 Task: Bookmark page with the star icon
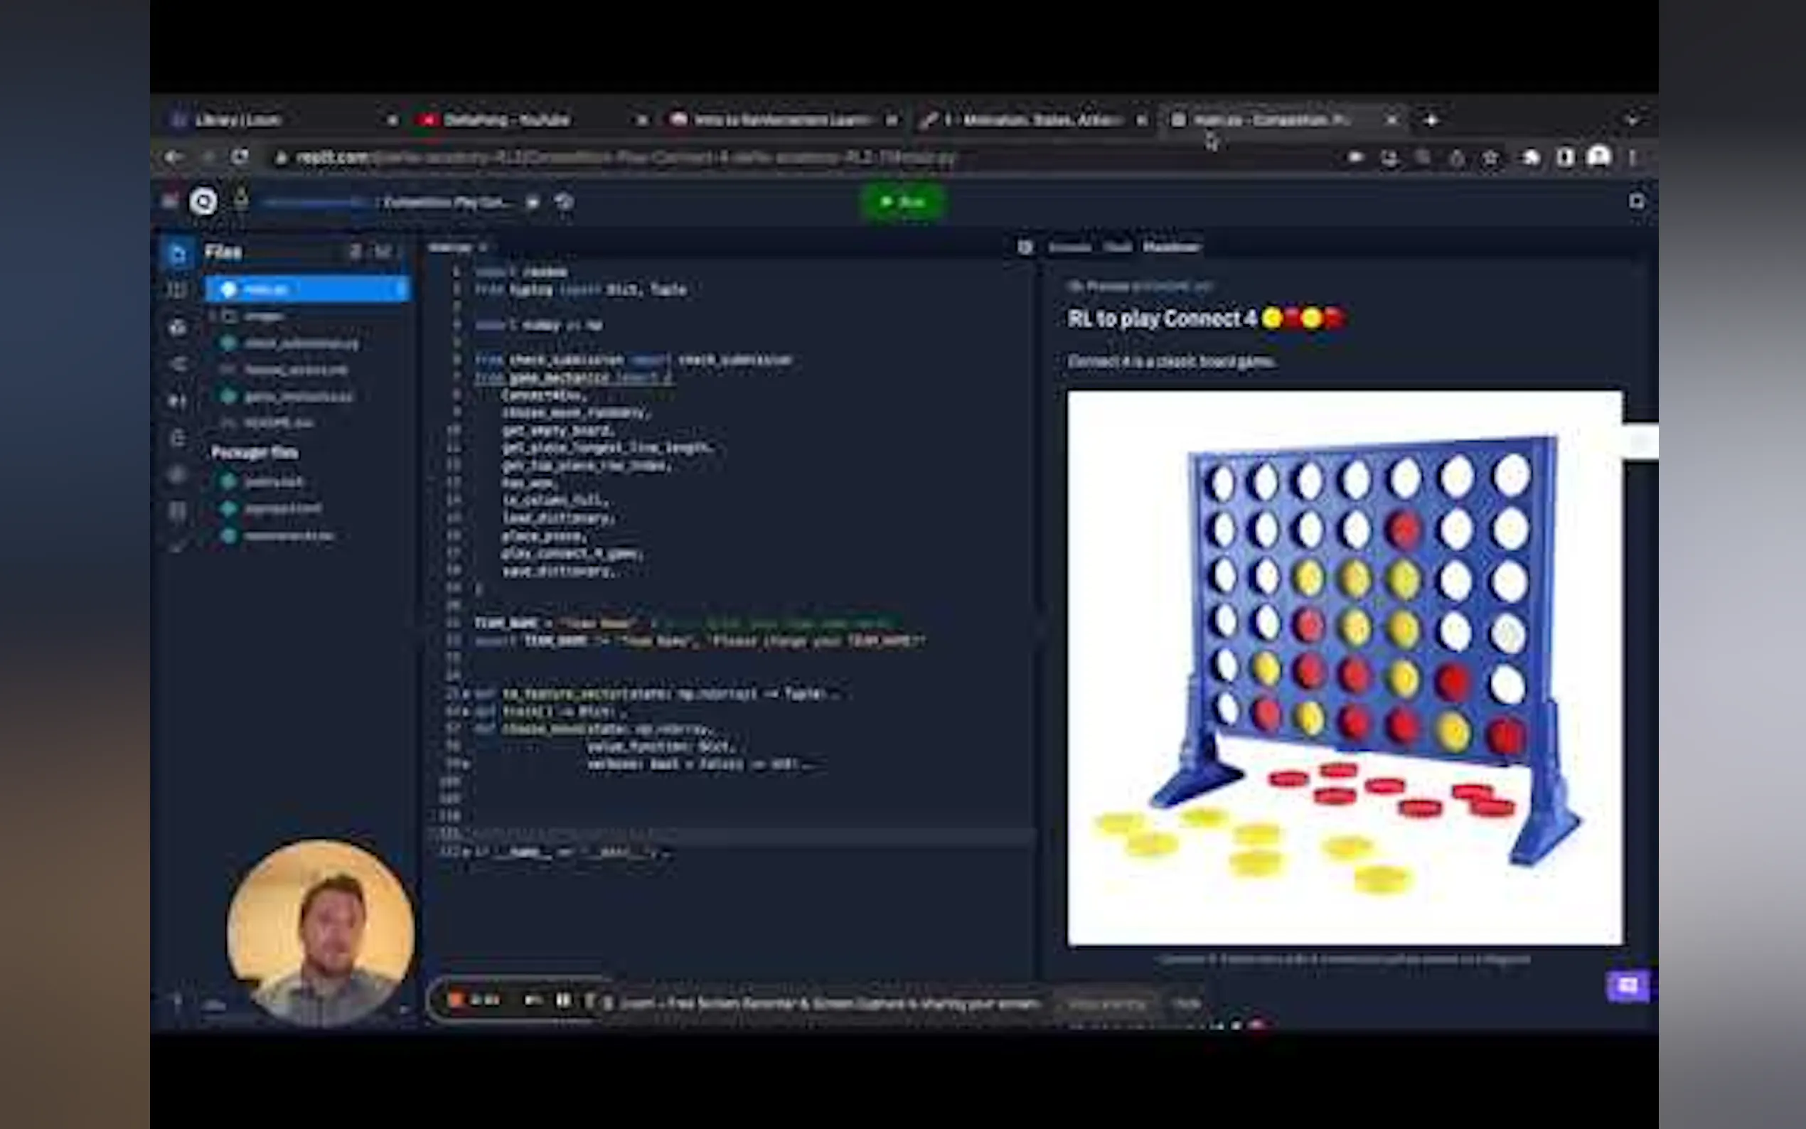pyautogui.click(x=1490, y=158)
